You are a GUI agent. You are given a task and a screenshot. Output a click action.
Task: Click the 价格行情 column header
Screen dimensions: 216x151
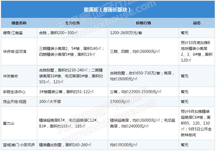coord(143,23)
